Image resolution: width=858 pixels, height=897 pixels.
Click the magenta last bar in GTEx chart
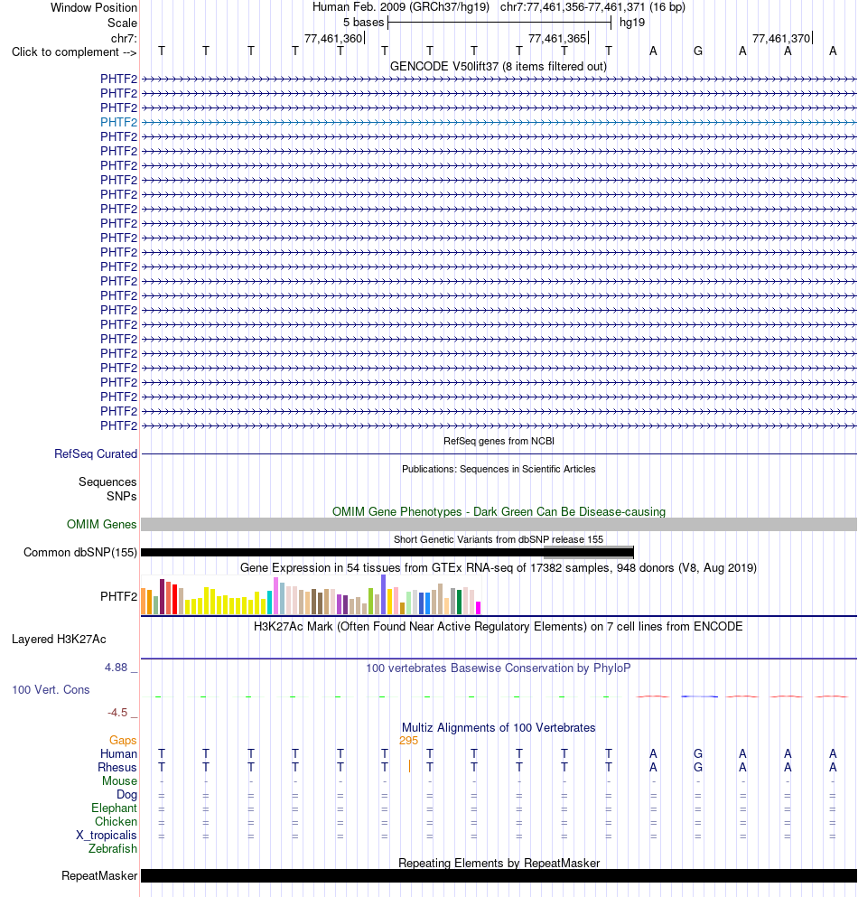point(478,608)
